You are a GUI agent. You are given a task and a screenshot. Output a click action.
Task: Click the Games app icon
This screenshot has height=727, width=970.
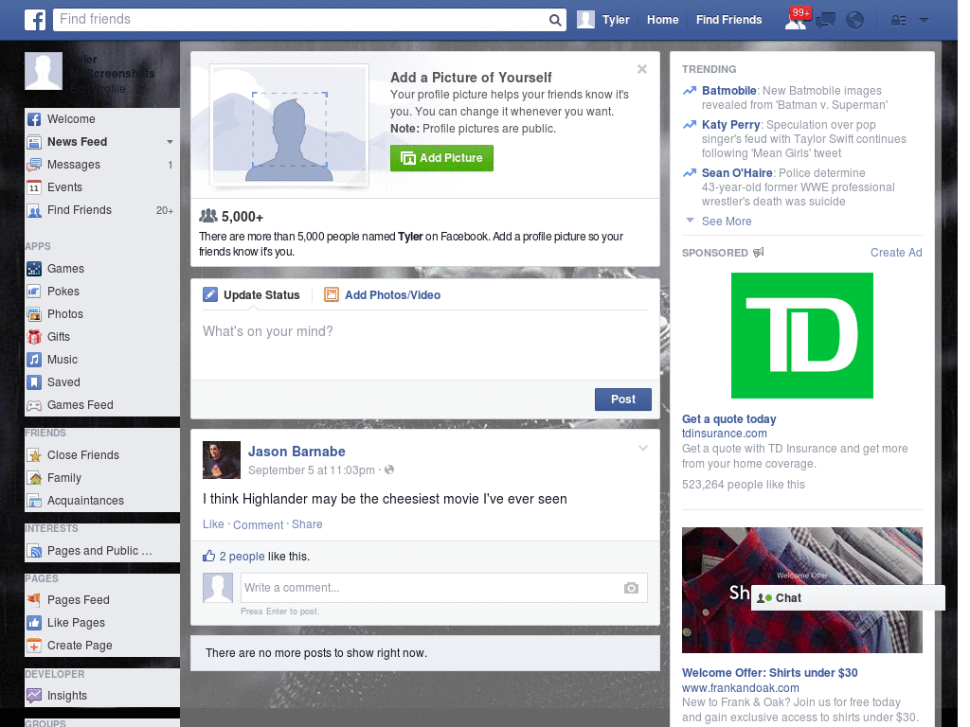[34, 269]
